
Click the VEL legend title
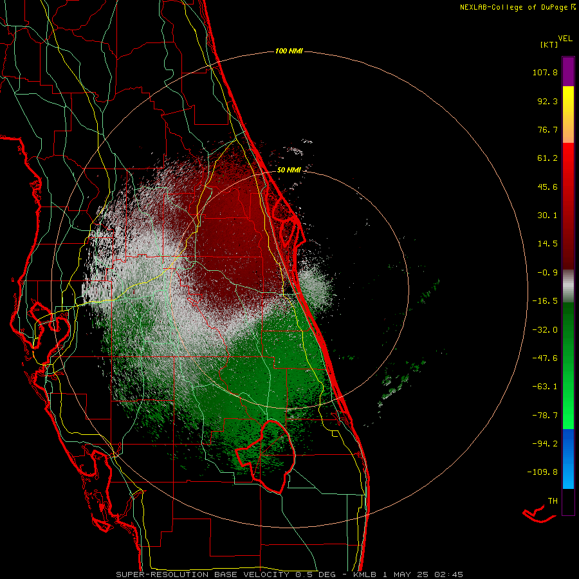click(x=565, y=39)
